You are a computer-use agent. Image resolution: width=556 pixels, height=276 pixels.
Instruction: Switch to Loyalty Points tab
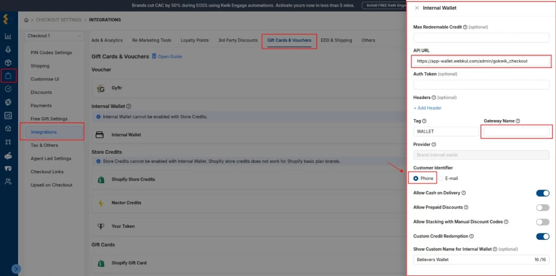[x=195, y=40]
